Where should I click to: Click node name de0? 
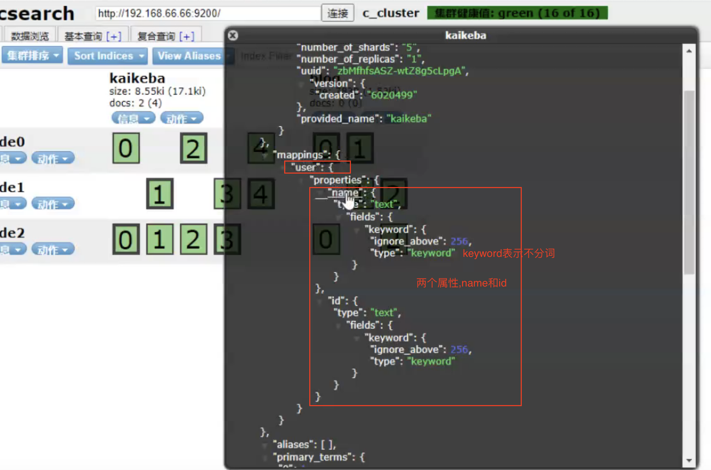point(12,141)
